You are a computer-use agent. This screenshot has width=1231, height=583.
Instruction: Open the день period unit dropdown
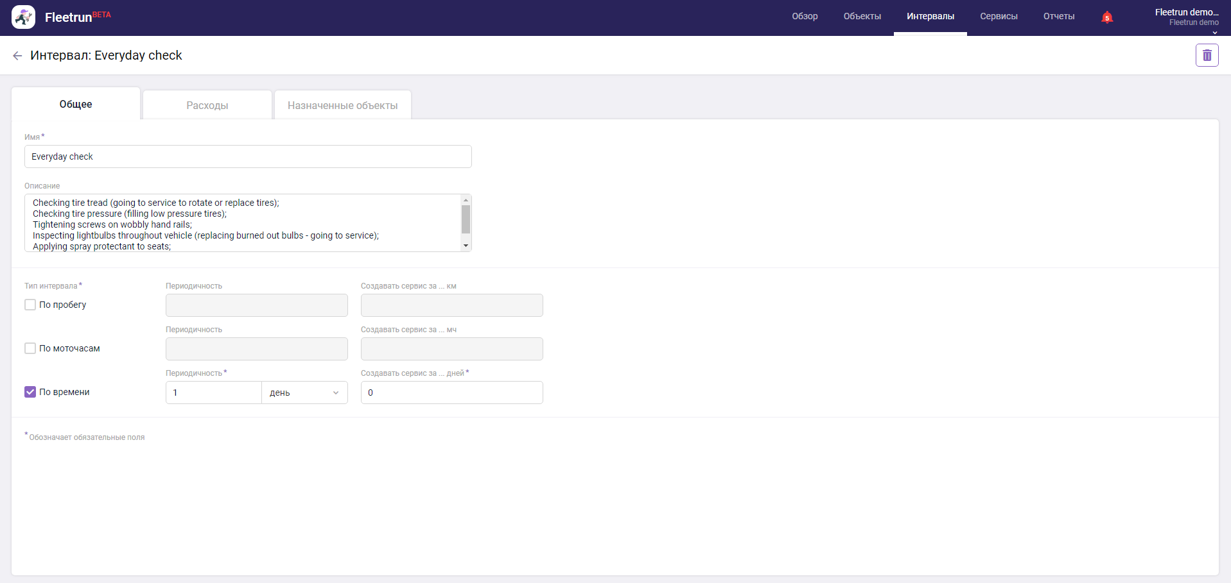pos(304,393)
